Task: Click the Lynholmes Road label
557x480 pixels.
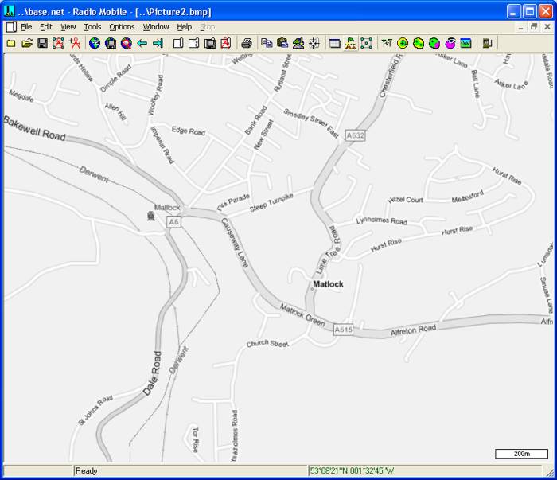Action: [381, 220]
